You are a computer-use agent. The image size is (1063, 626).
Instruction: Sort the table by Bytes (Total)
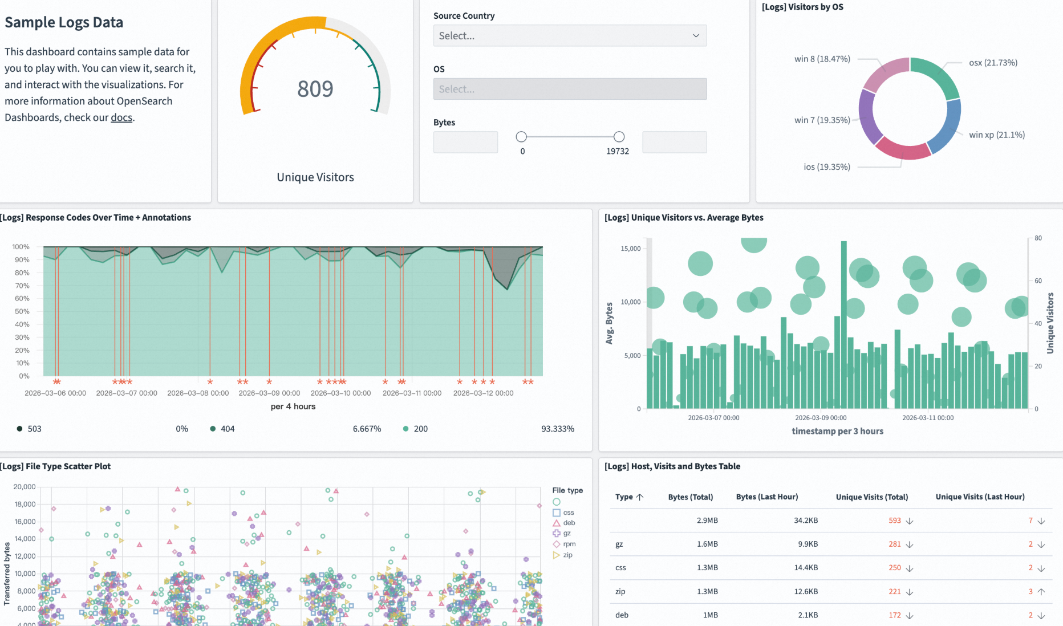691,497
